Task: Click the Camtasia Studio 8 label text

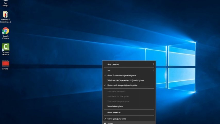Action: [5, 53]
